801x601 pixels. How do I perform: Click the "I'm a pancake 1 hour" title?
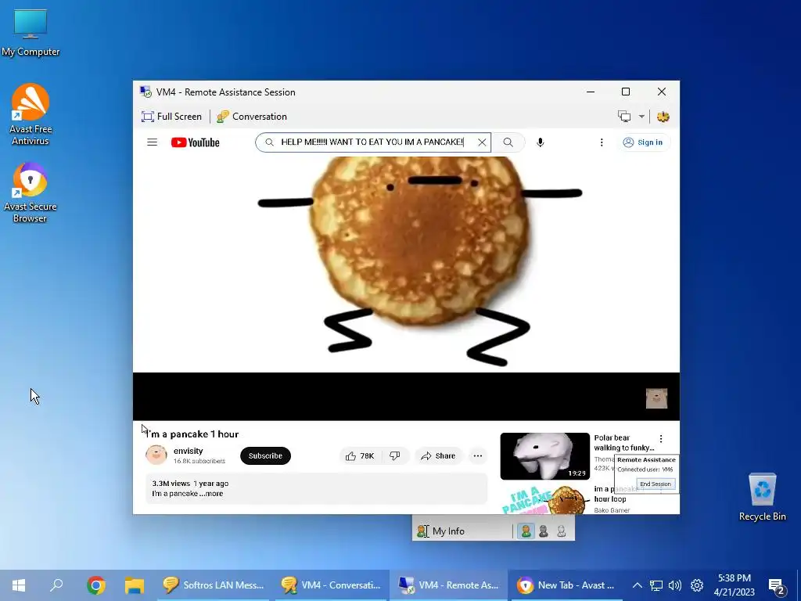pos(192,434)
